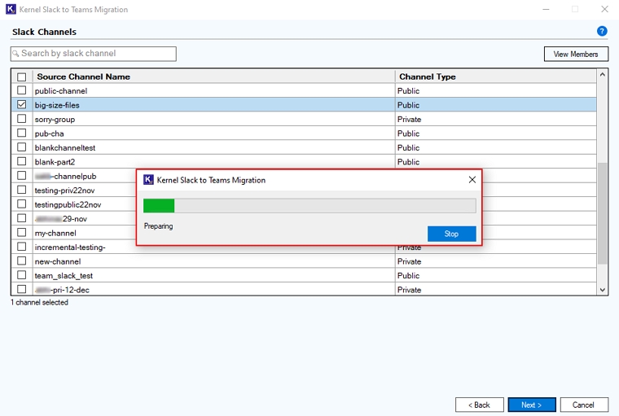Focus the Search by slack channel field
The height and width of the screenshot is (416, 619).
[x=93, y=54]
